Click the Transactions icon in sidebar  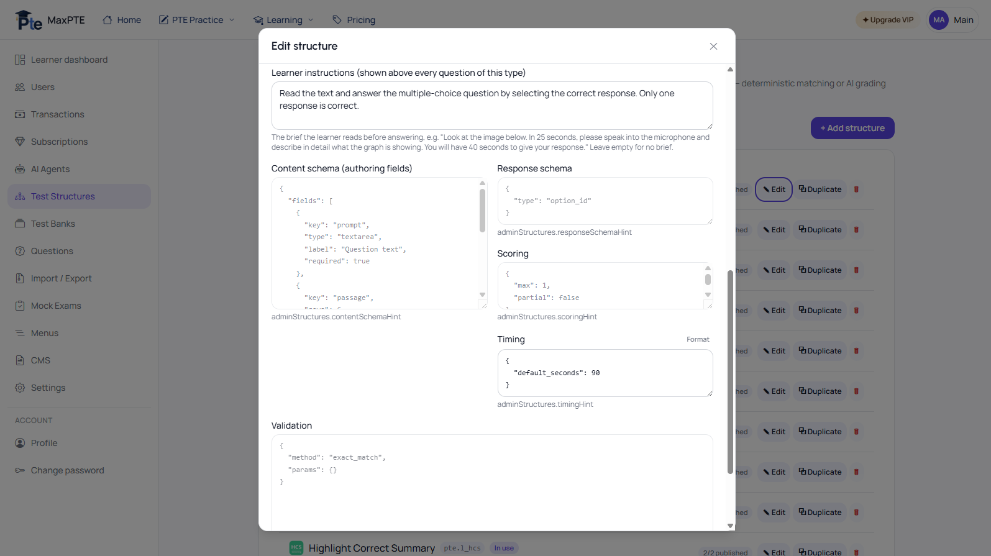[x=20, y=114]
